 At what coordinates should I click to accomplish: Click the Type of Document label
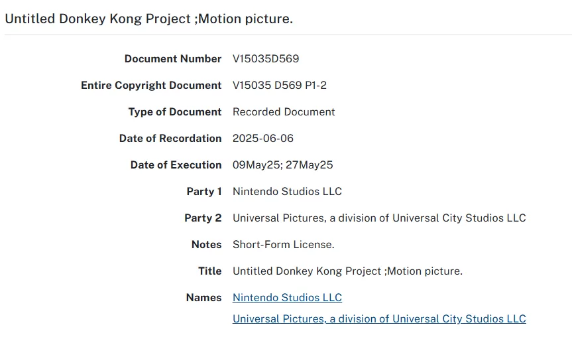[175, 112]
